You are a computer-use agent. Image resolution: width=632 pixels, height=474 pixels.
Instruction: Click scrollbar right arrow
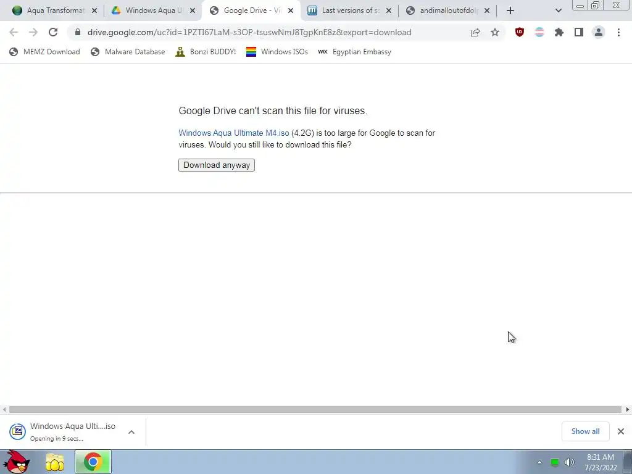[x=628, y=410]
